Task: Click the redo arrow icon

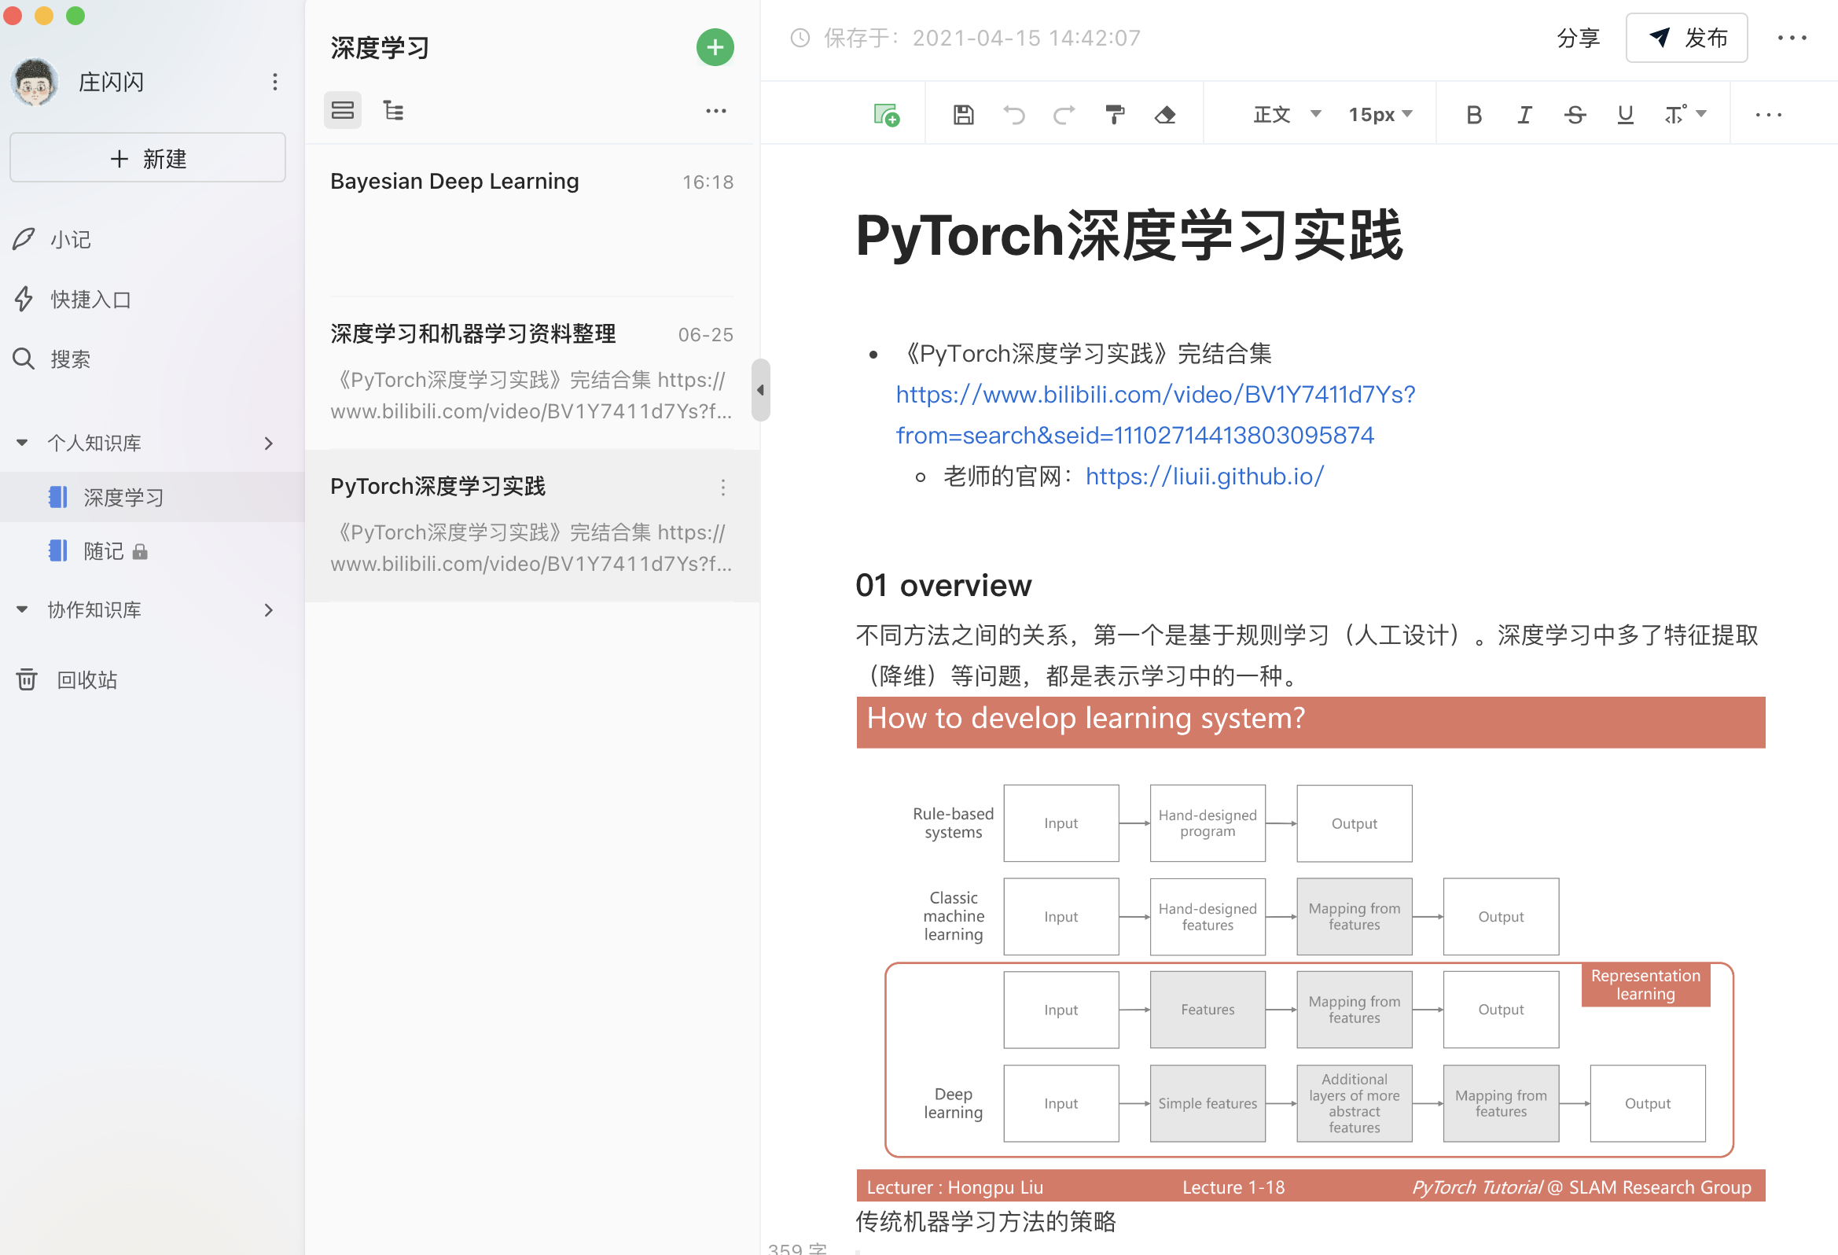Action: tap(1064, 115)
